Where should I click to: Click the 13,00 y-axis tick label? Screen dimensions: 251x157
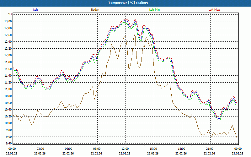pyautogui.click(x=7, y=21)
